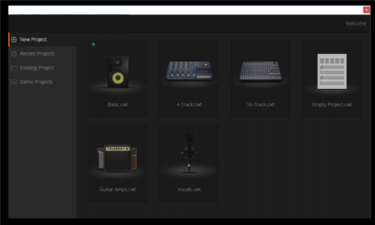Toggle the blue star on Basic template

94,44
